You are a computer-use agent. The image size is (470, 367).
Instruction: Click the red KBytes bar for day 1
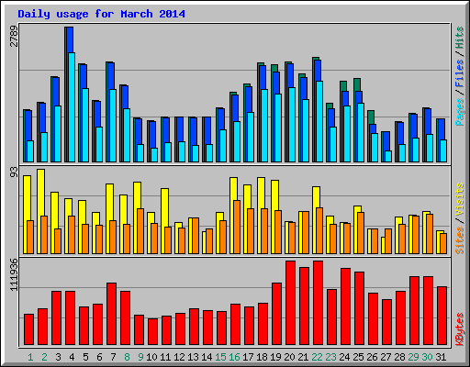point(28,329)
